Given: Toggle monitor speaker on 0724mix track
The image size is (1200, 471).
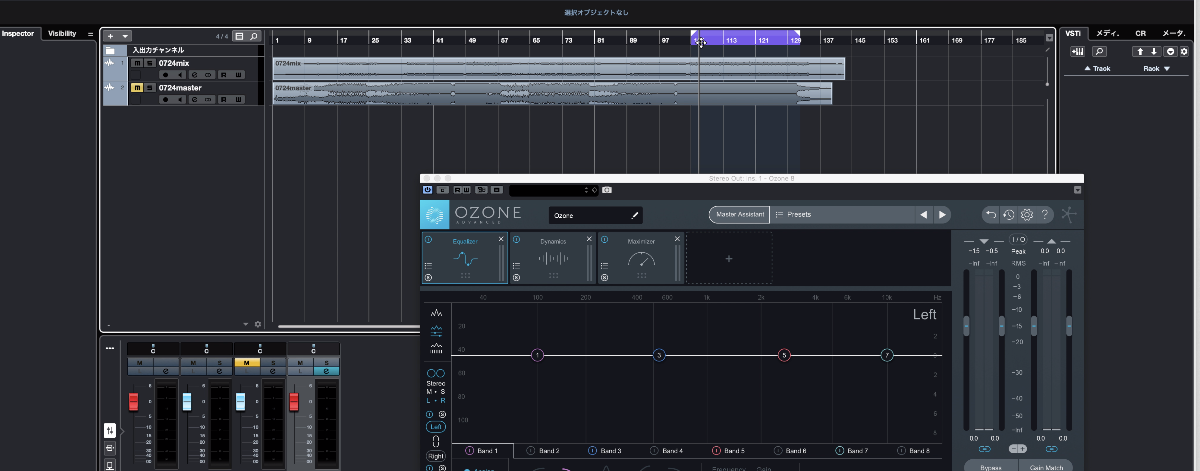Looking at the screenshot, I should 180,75.
